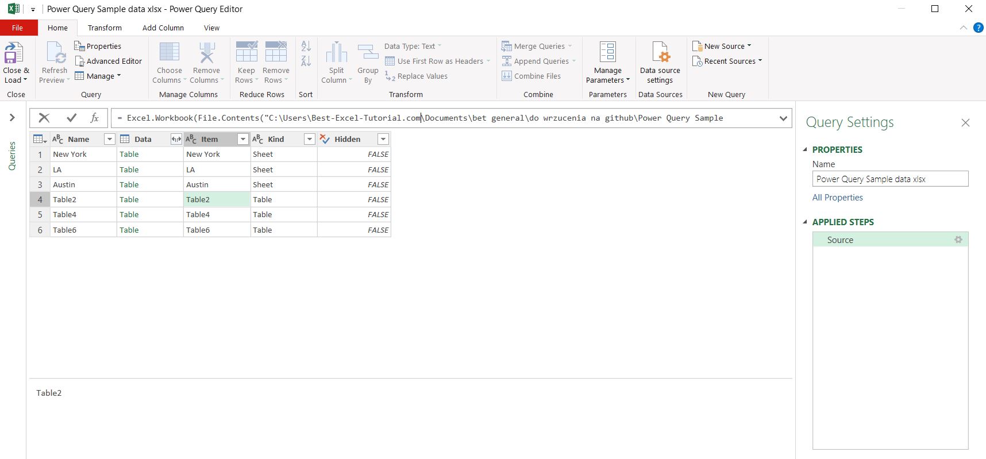Open the Help question mark icon

pyautogui.click(x=978, y=28)
